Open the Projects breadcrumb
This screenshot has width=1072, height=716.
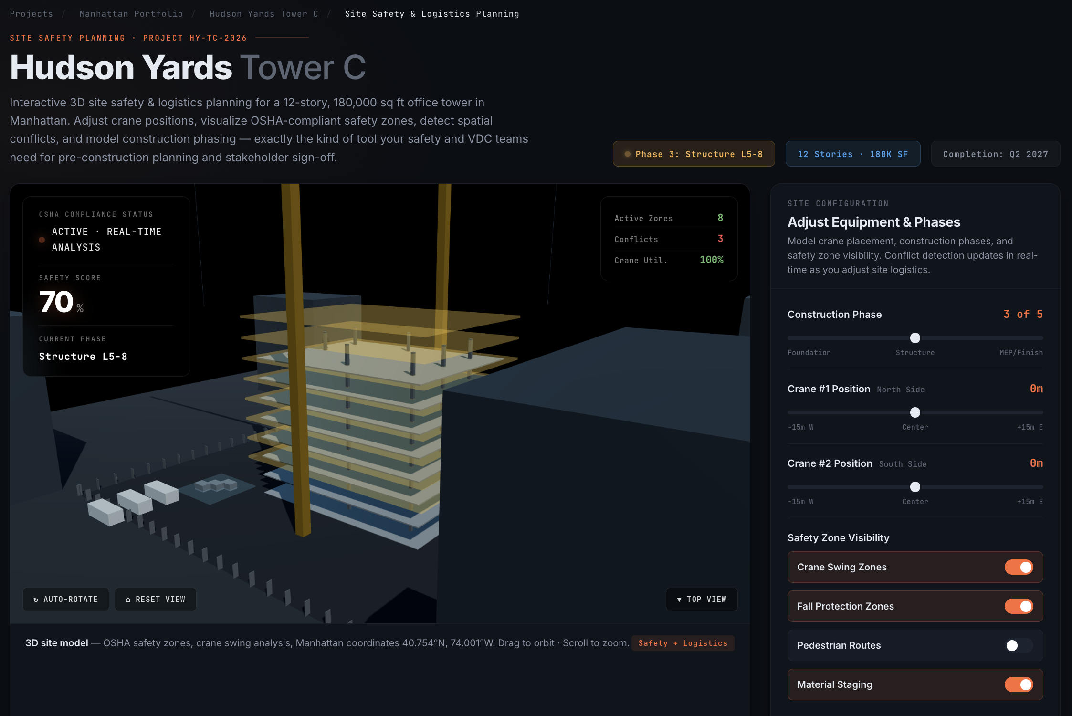click(32, 14)
